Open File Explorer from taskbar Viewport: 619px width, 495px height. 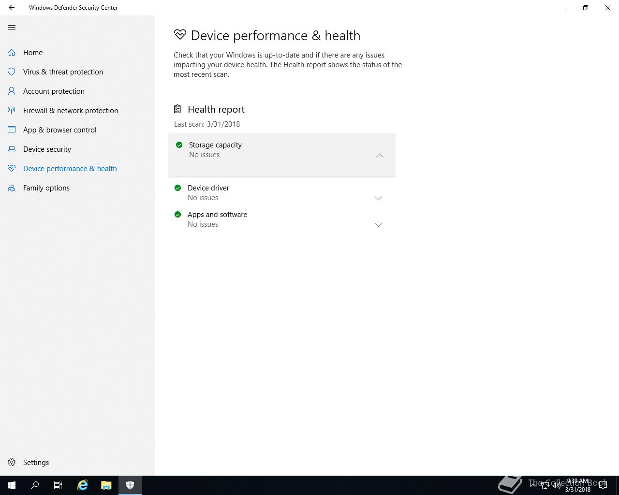click(x=106, y=485)
